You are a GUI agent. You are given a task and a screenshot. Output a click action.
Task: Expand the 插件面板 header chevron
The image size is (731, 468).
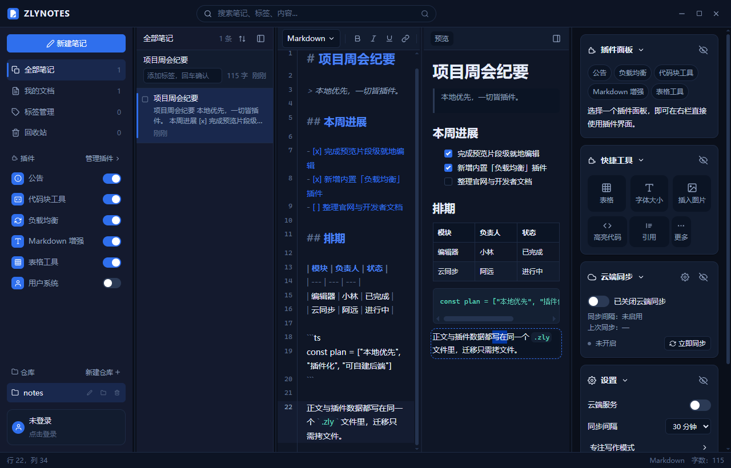click(641, 50)
